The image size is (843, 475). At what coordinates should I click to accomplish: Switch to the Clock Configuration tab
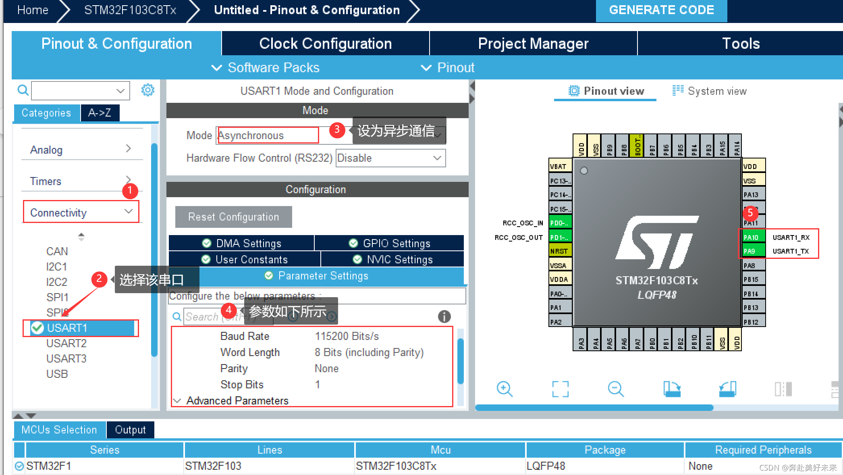point(325,43)
